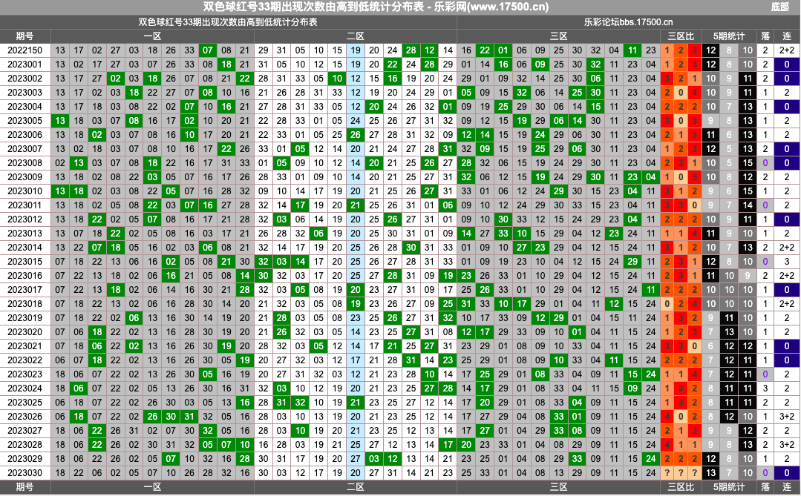This screenshot has width=801, height=496.
Task: Click the 5期统计 label in header row
Action: (x=729, y=36)
